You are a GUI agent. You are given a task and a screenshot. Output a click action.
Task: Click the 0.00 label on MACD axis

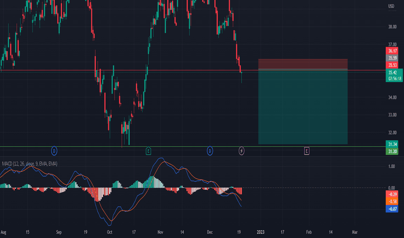391,188
